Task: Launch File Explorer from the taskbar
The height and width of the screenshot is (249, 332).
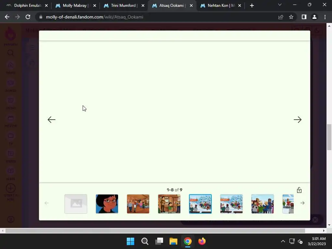Action: [173, 241]
